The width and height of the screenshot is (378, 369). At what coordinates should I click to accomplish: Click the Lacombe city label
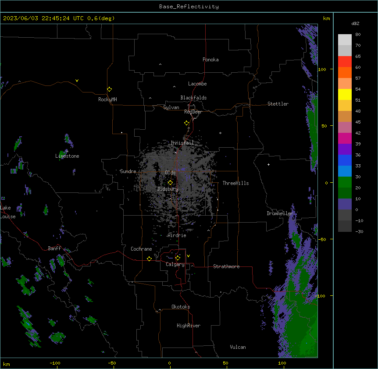pyautogui.click(x=197, y=84)
